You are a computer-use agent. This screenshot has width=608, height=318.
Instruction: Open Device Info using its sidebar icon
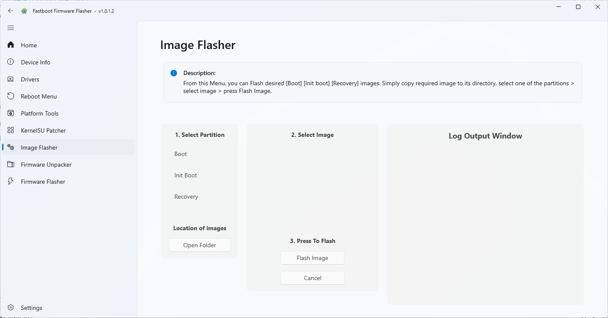(x=11, y=62)
